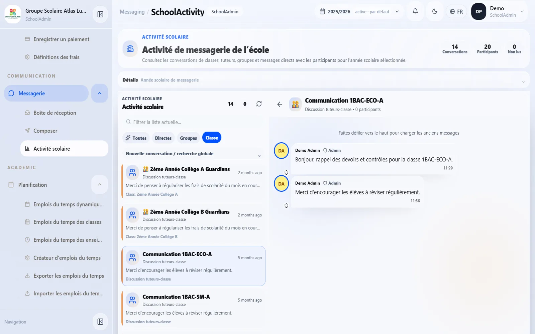Open 2ème Année Collège B Guardians conversation
Viewport: 535px width, 334px height.
[194, 223]
